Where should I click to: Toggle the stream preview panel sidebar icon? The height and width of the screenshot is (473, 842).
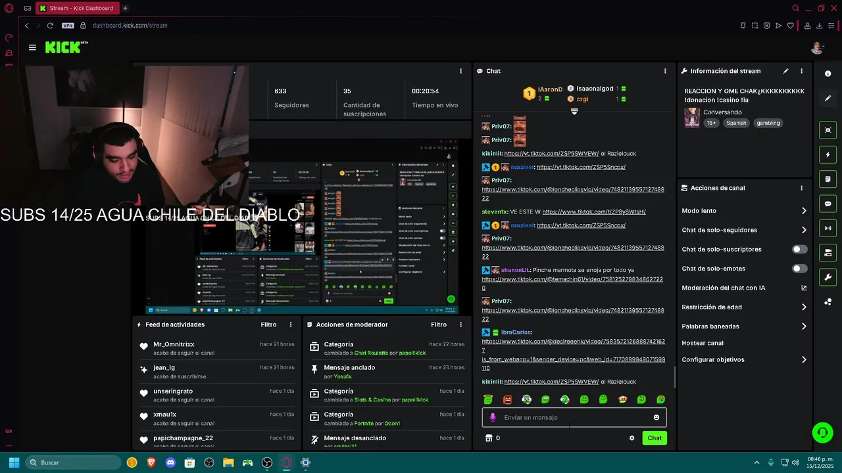pyautogui.click(x=828, y=130)
